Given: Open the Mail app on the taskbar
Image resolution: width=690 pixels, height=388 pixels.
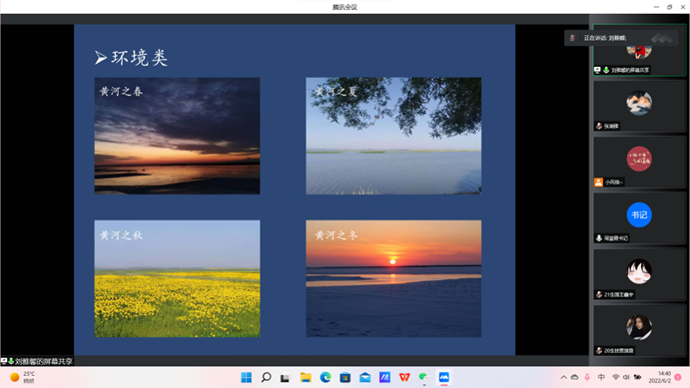Looking at the screenshot, I should point(364,377).
